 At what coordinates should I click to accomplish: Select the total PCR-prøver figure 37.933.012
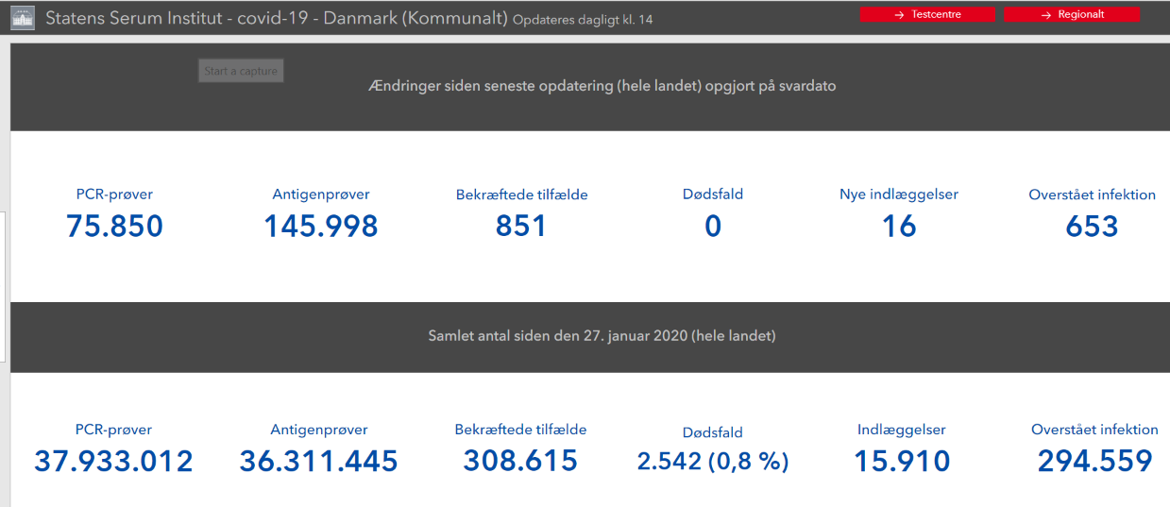pyautogui.click(x=114, y=461)
